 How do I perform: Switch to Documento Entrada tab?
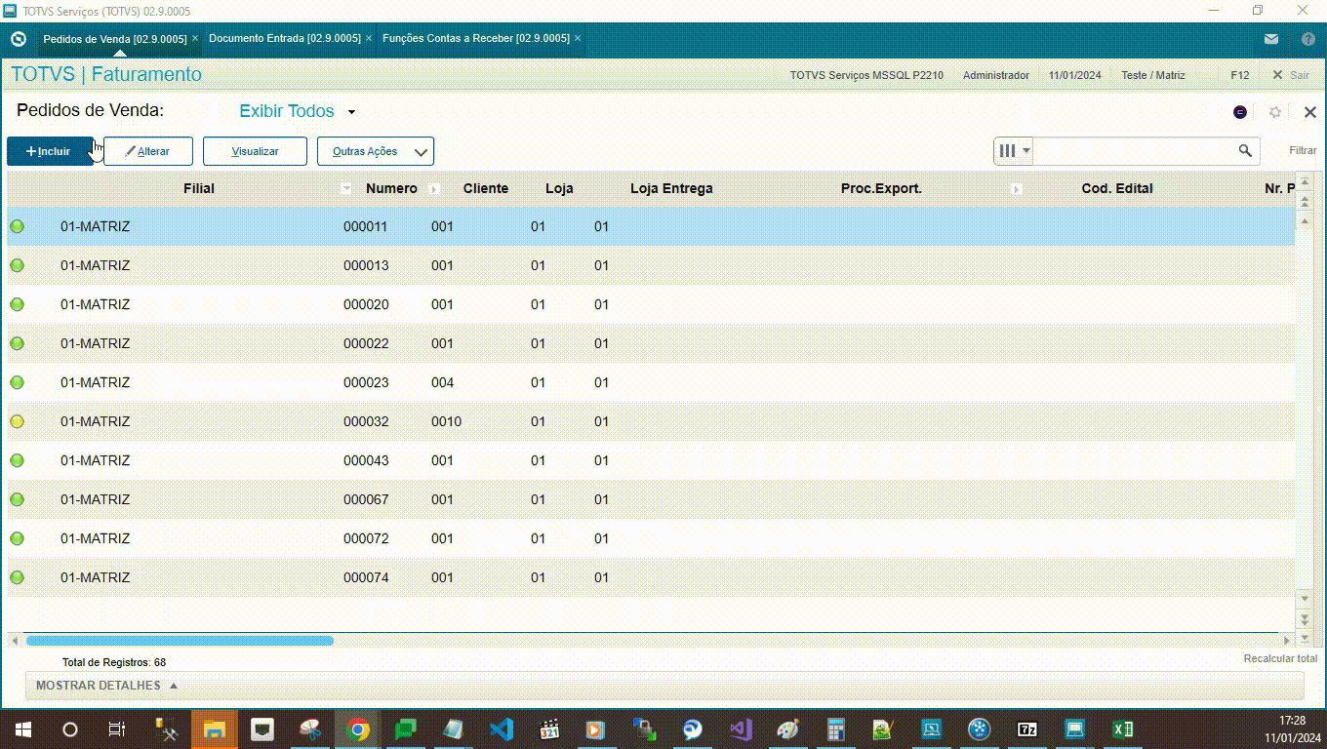coord(285,38)
